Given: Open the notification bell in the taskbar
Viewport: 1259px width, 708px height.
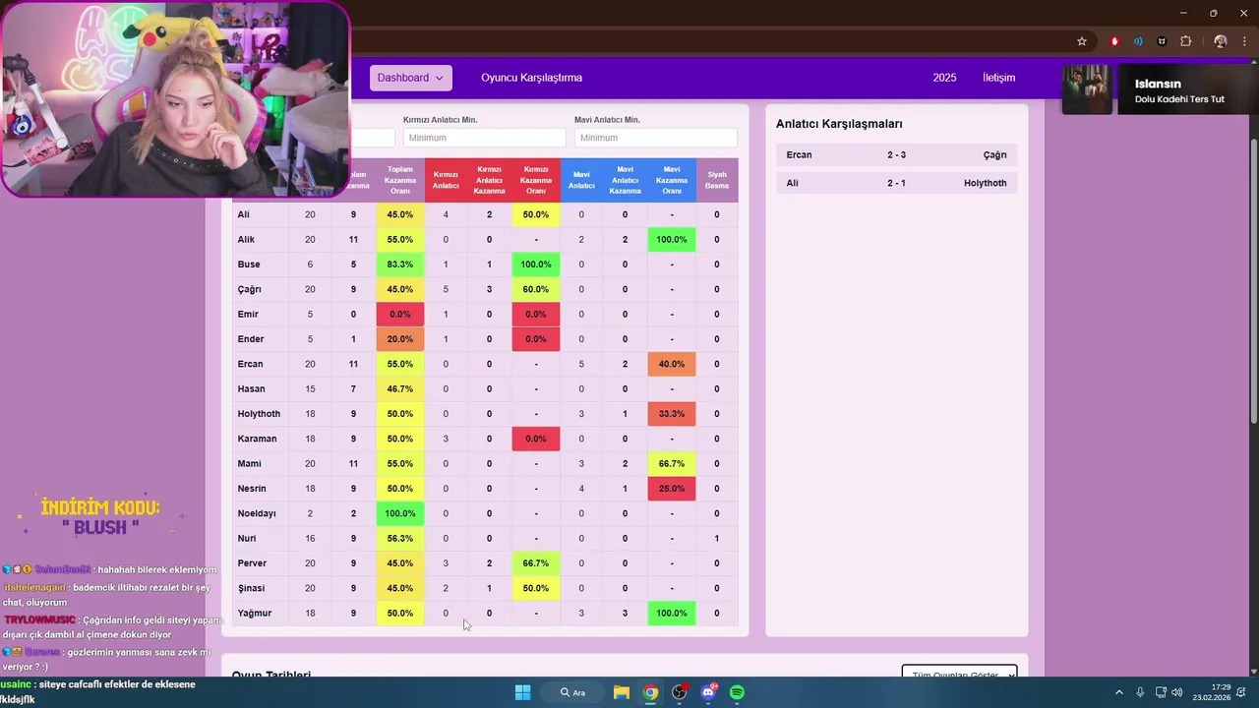Looking at the screenshot, I should point(1241,692).
